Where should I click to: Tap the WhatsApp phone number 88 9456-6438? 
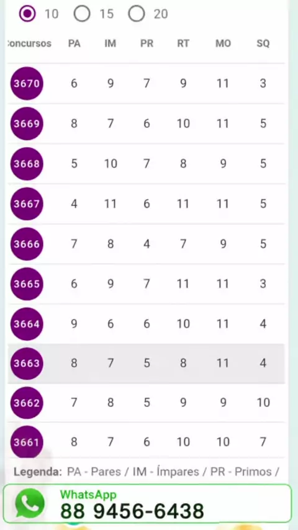tap(132, 511)
